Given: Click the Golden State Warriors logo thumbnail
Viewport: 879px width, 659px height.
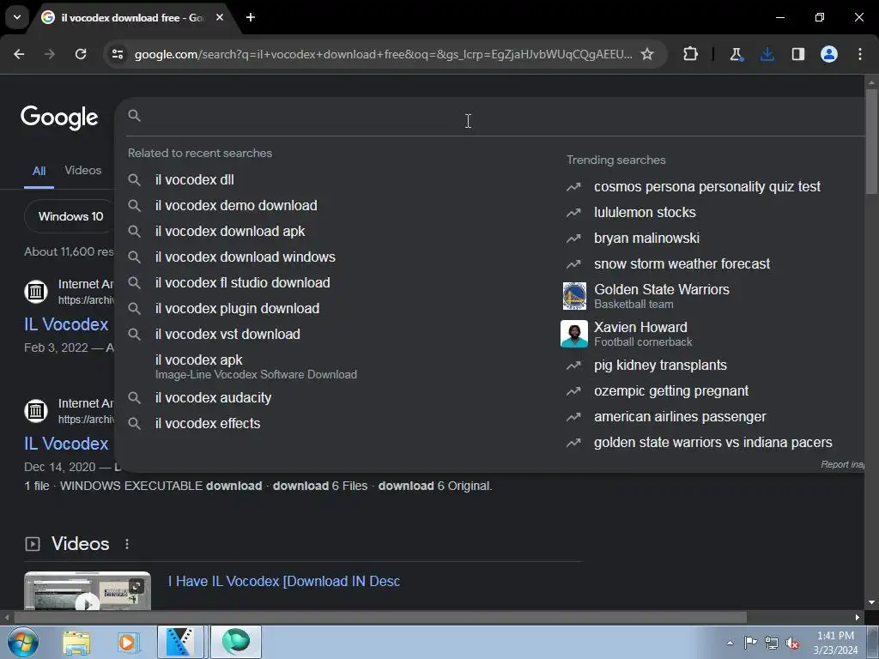Looking at the screenshot, I should [x=574, y=296].
